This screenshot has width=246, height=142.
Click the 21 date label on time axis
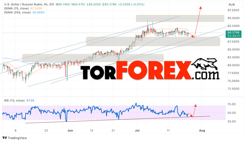(x=113, y=130)
